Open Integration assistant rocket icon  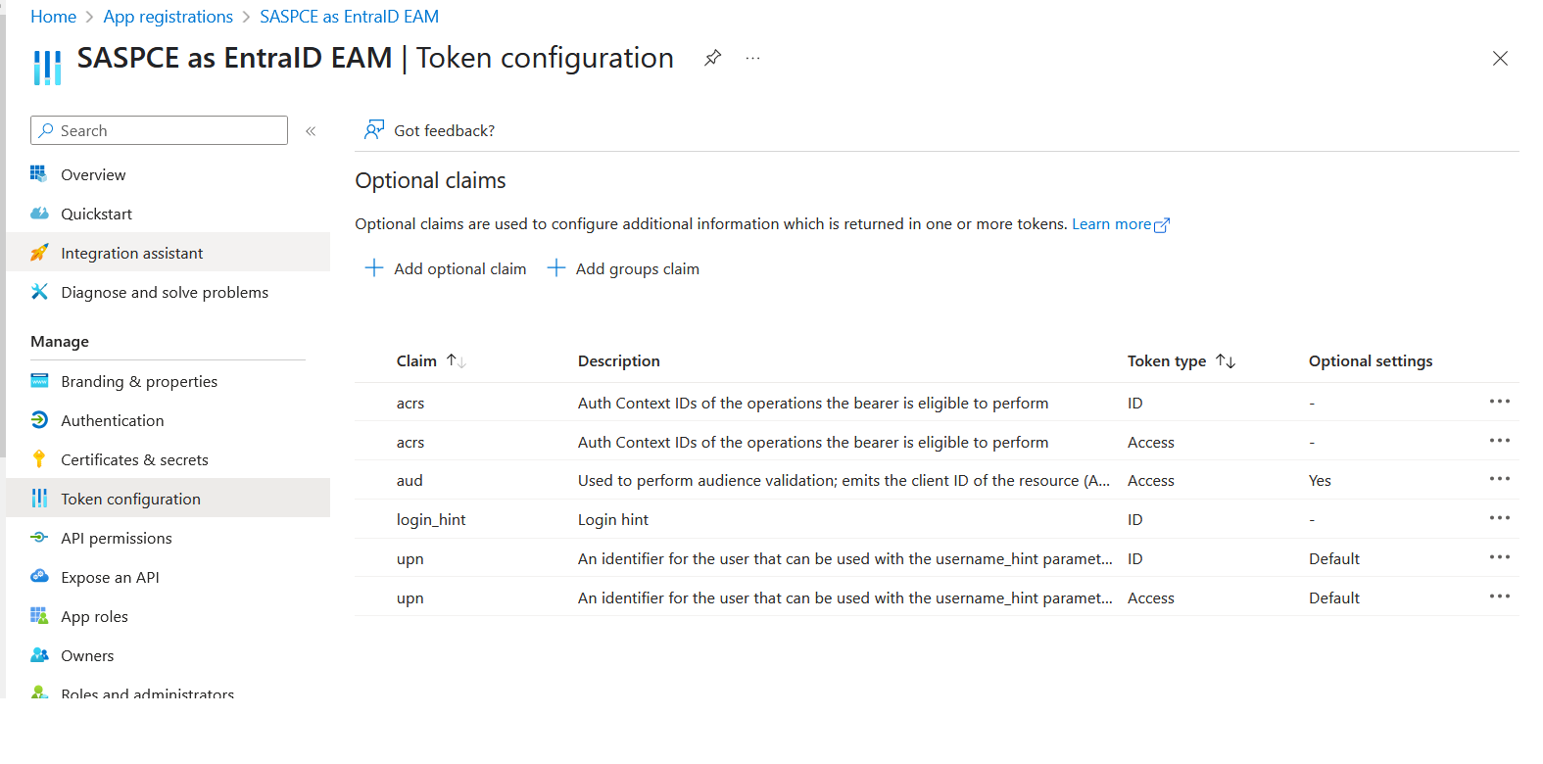39,253
